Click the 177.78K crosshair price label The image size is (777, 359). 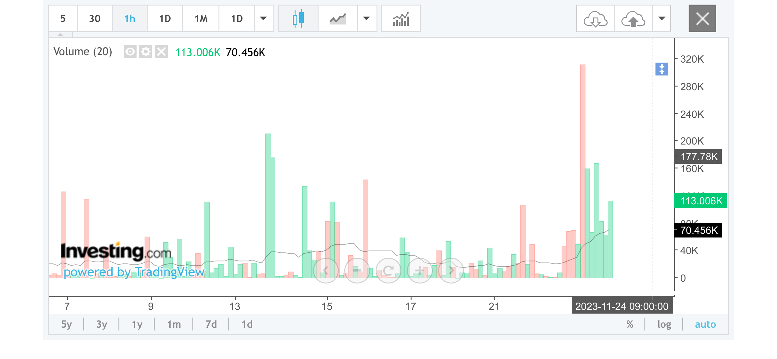[698, 157]
